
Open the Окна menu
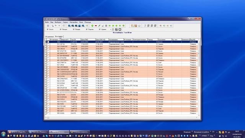coord(81,22)
